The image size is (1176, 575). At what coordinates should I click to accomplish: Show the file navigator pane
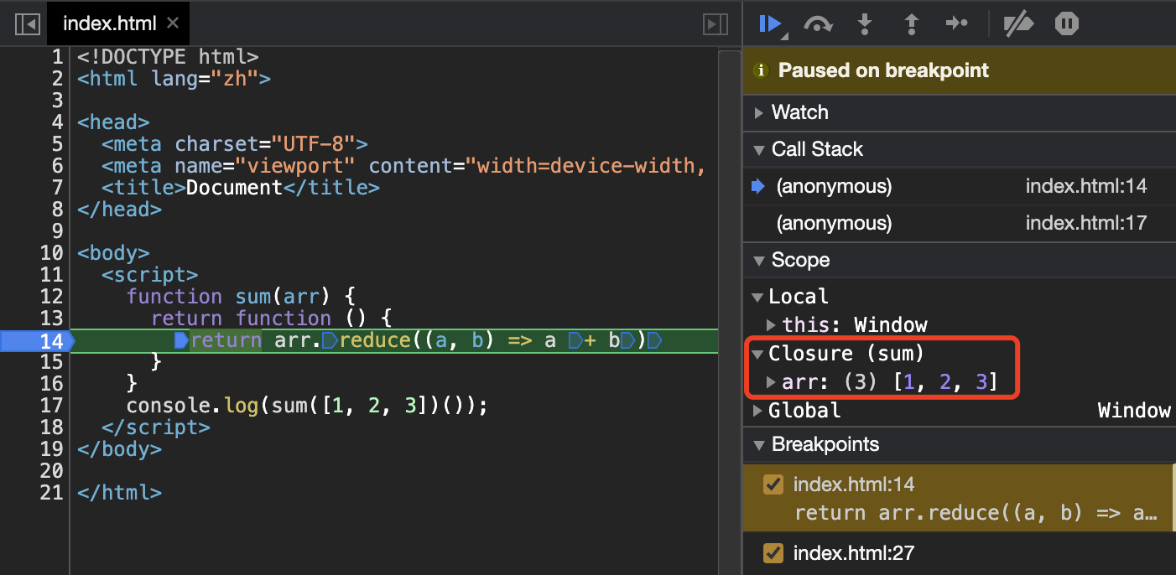point(28,23)
